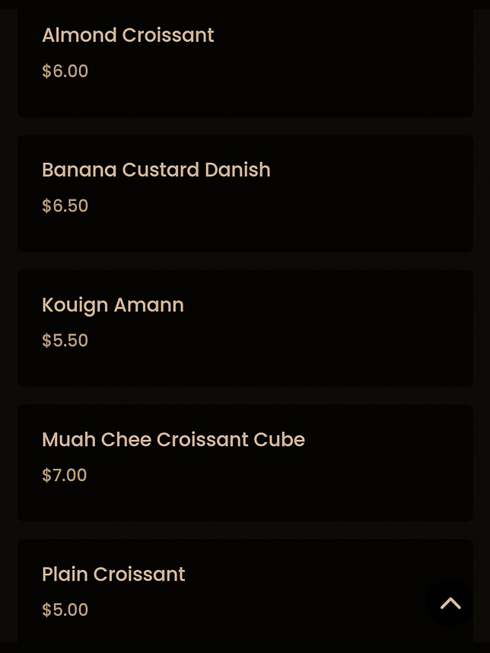This screenshot has height=653, width=490.
Task: Click the $5.50 Kouign Amann price
Action: pyautogui.click(x=65, y=340)
